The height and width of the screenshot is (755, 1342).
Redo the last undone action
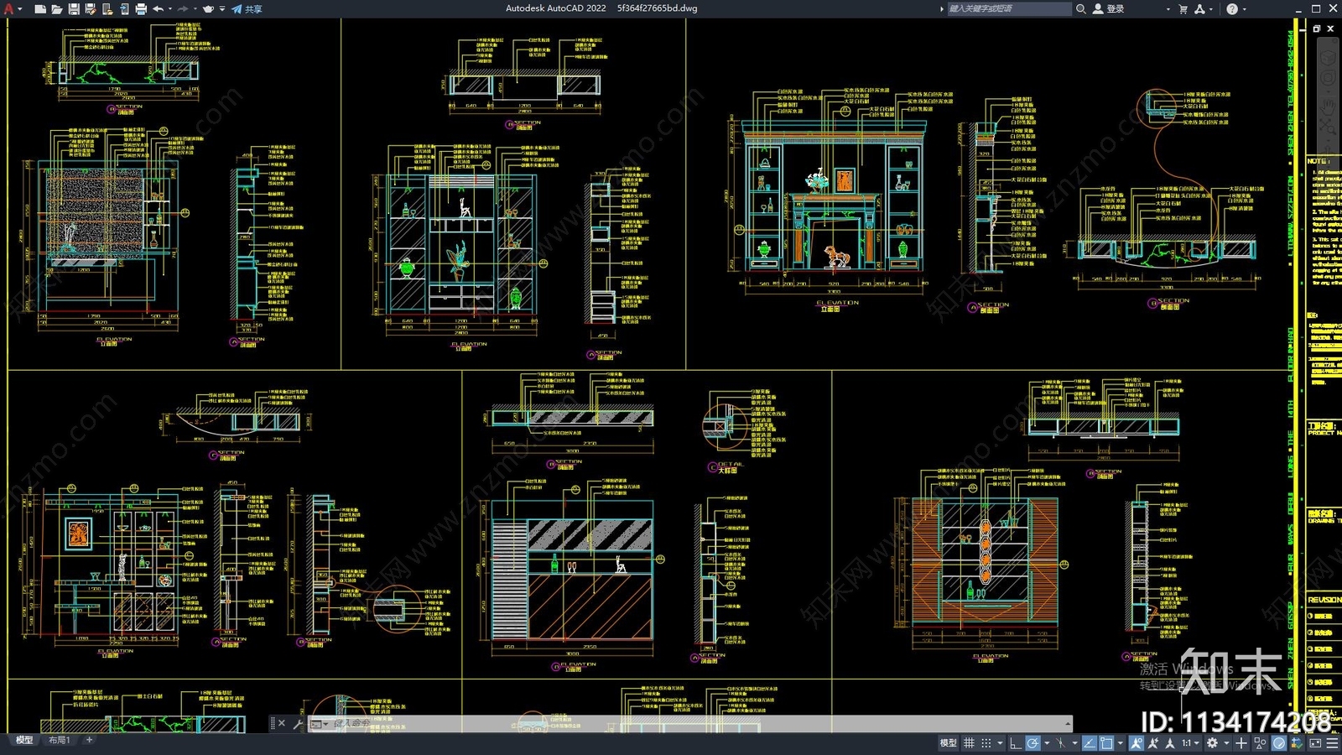[183, 9]
